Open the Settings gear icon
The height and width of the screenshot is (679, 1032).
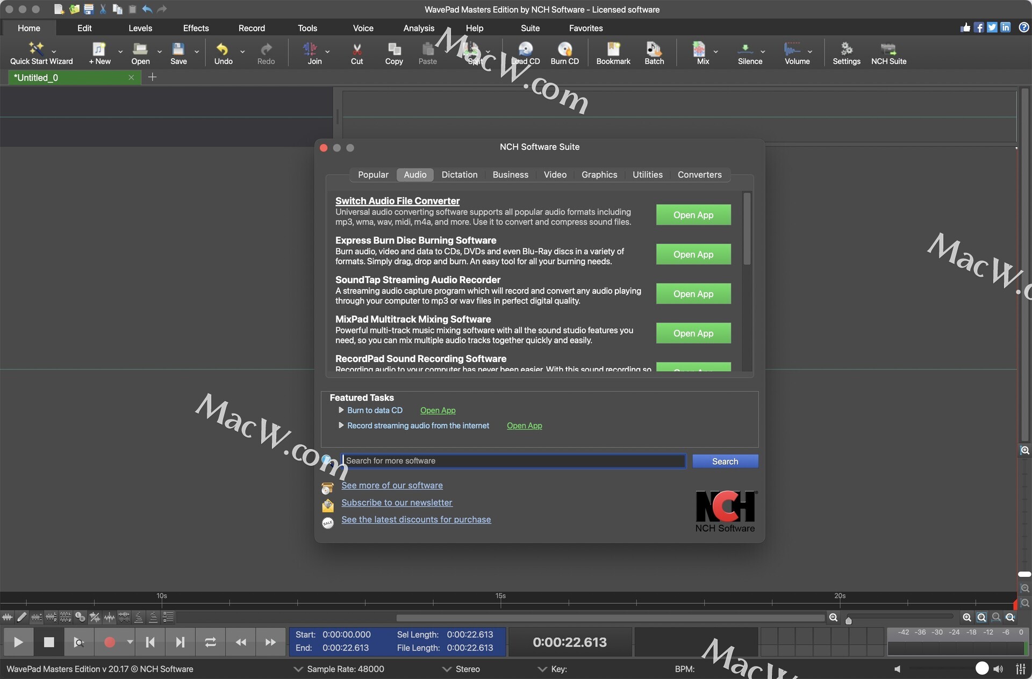[846, 49]
